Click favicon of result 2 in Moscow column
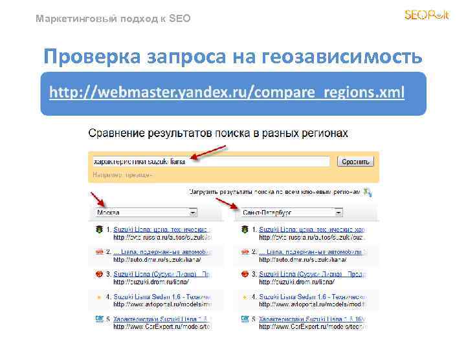This screenshot has height=349, width=466. pyautogui.click(x=99, y=252)
